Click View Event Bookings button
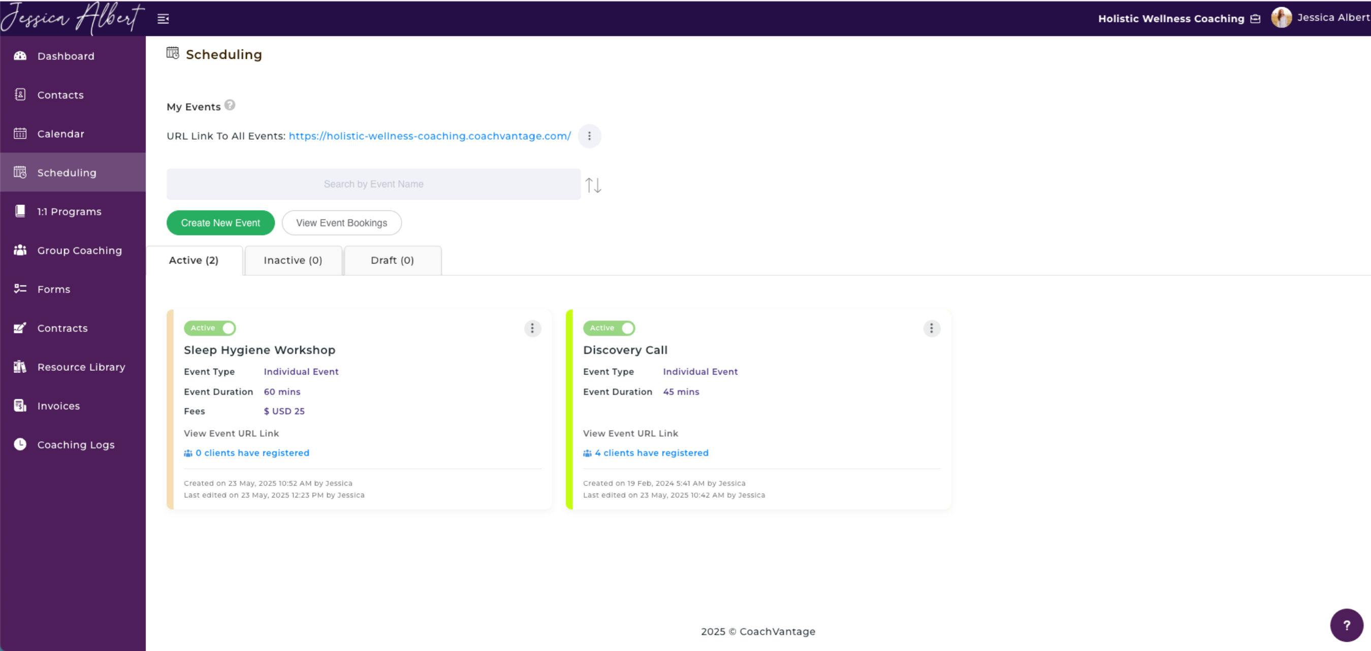 point(342,223)
